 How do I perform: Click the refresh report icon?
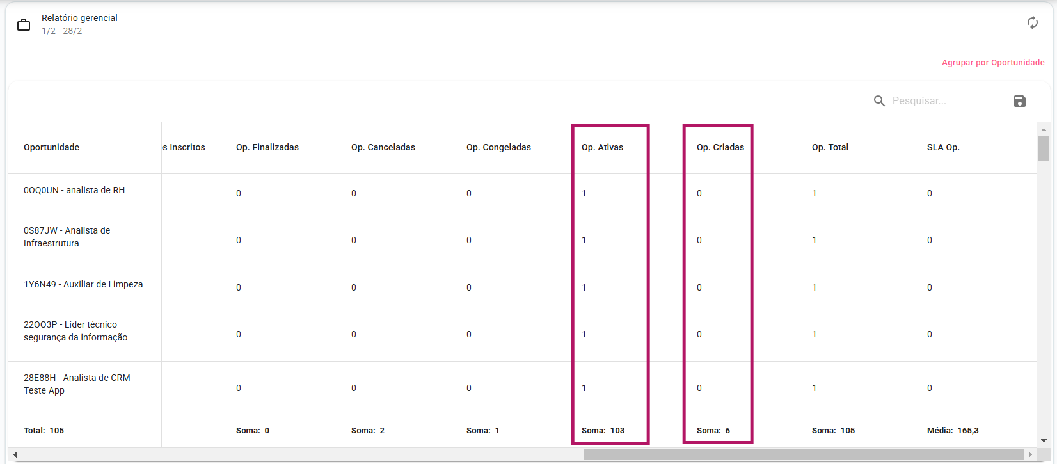[x=1032, y=23]
